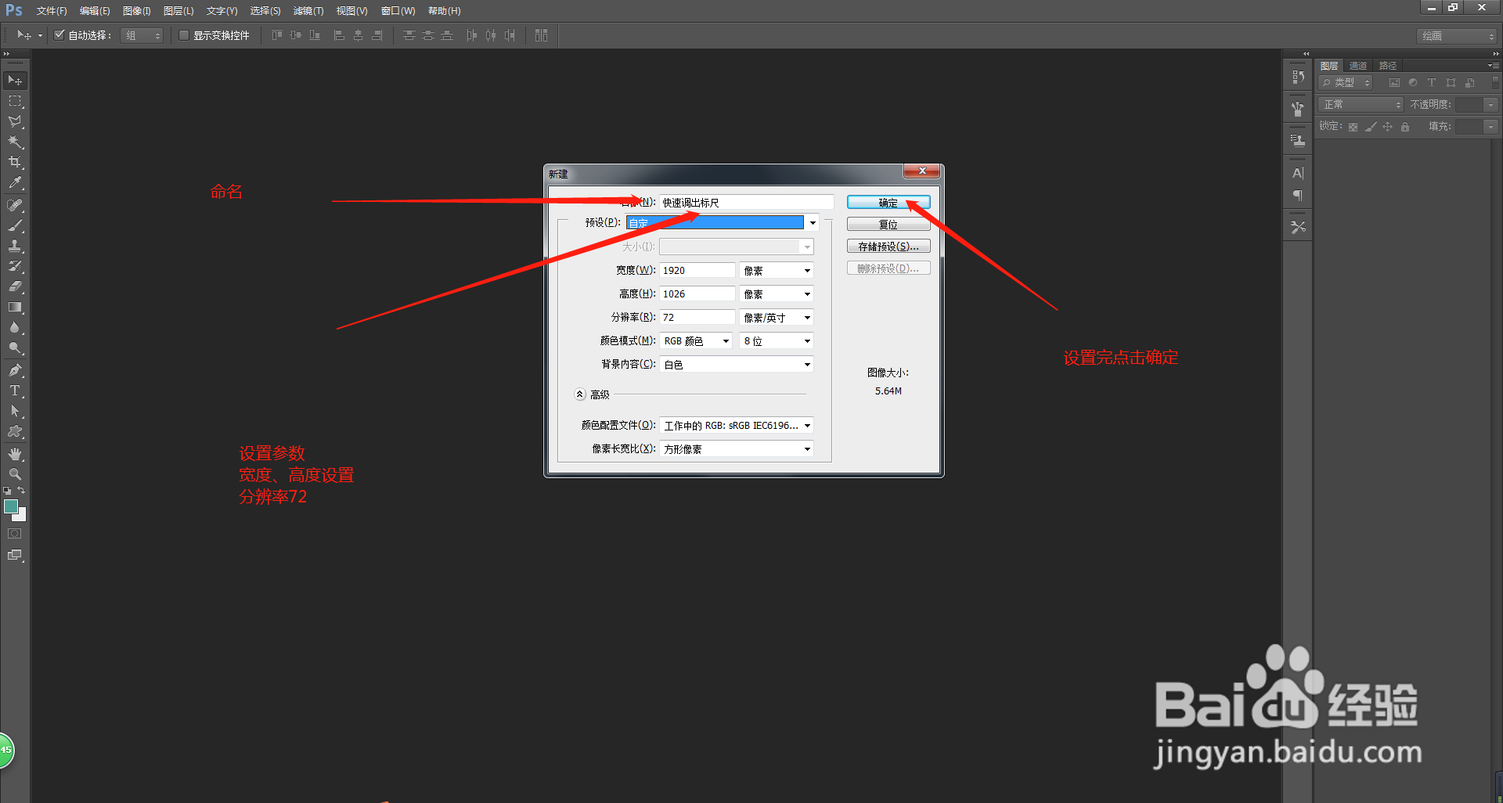This screenshot has width=1503, height=803.
Task: Open the 8 位 bit depth dropdown
Action: (776, 341)
